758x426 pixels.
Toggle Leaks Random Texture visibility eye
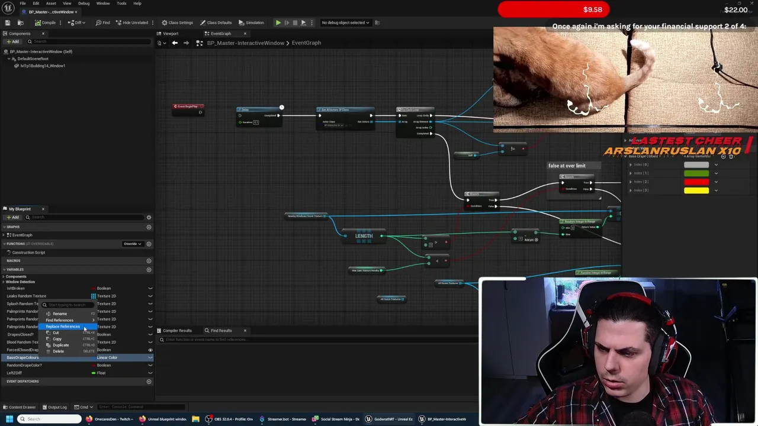(x=150, y=296)
